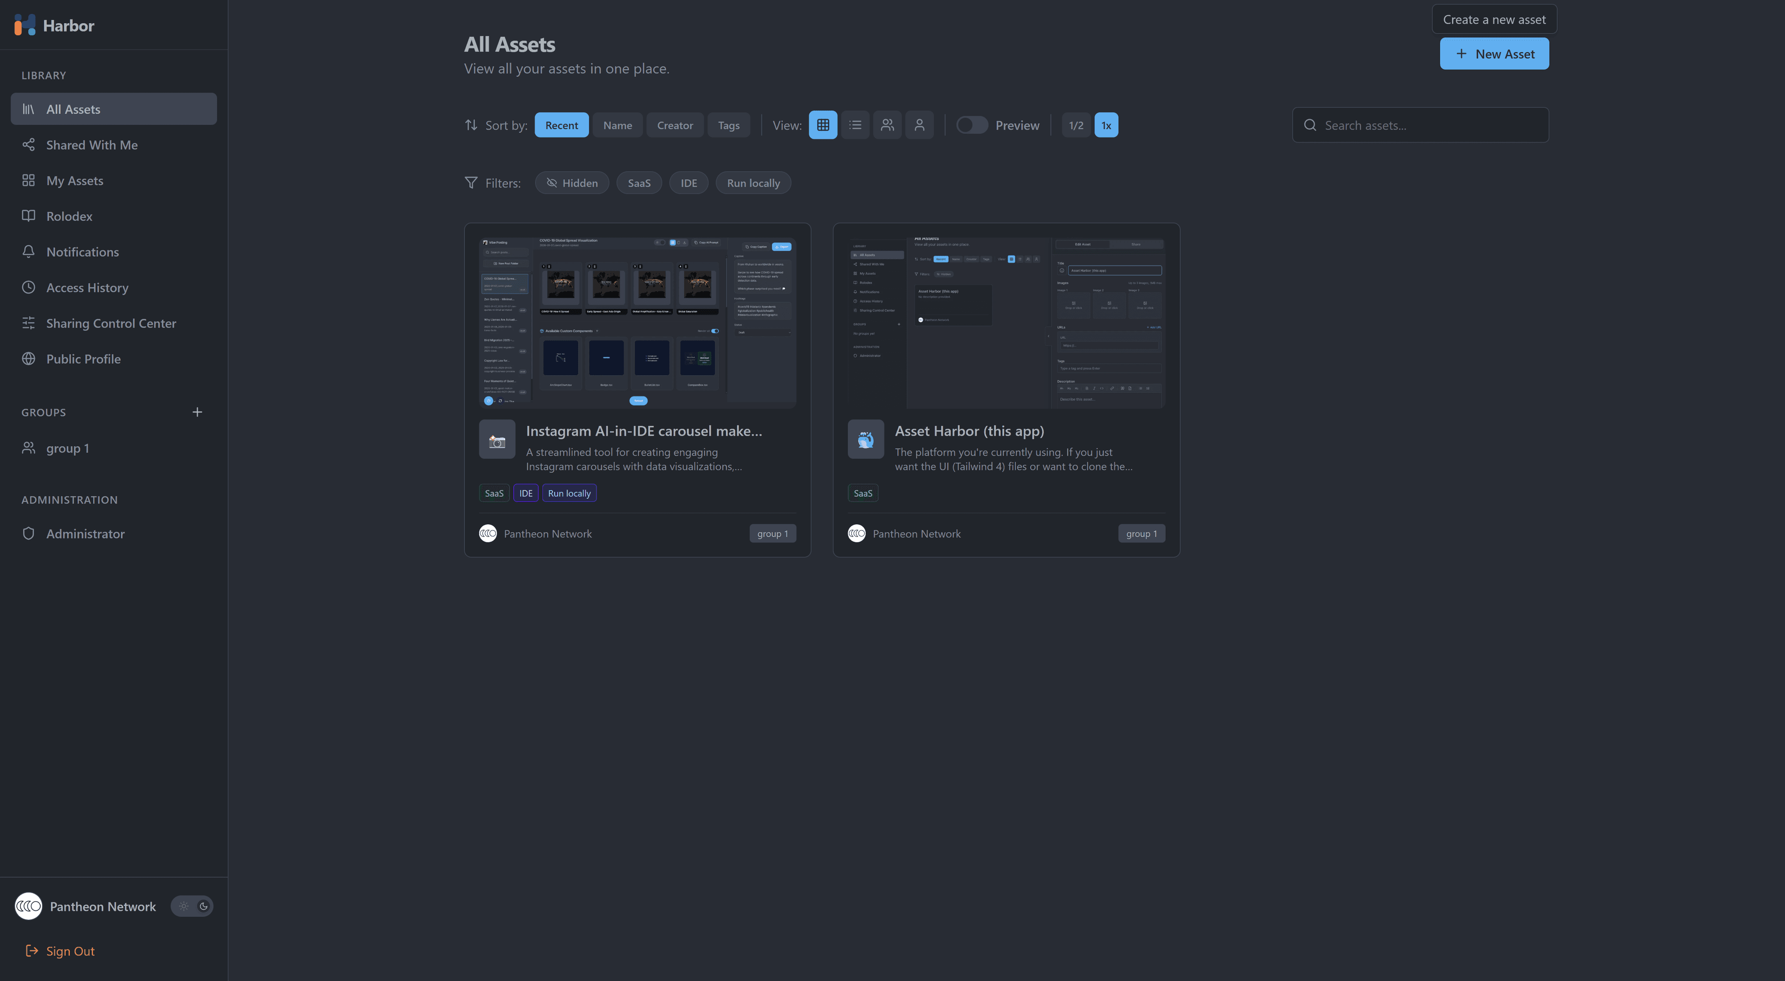The image size is (1785, 981).
Task: Change card size using the 1x control
Action: tap(1106, 124)
